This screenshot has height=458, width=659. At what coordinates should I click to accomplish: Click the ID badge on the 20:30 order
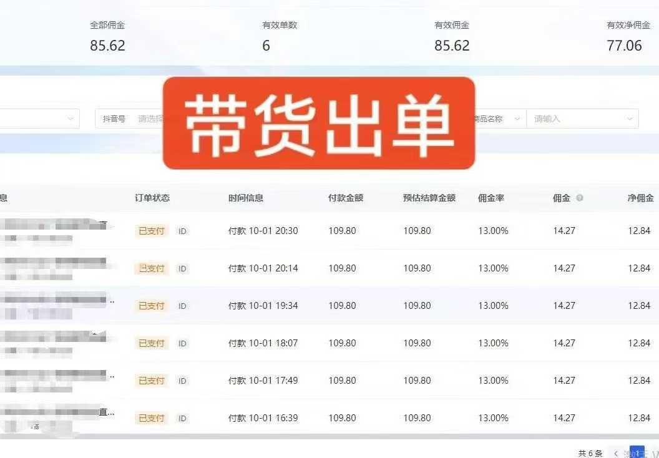coord(182,231)
